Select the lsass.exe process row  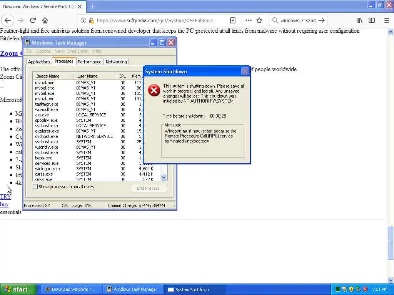(x=88, y=158)
